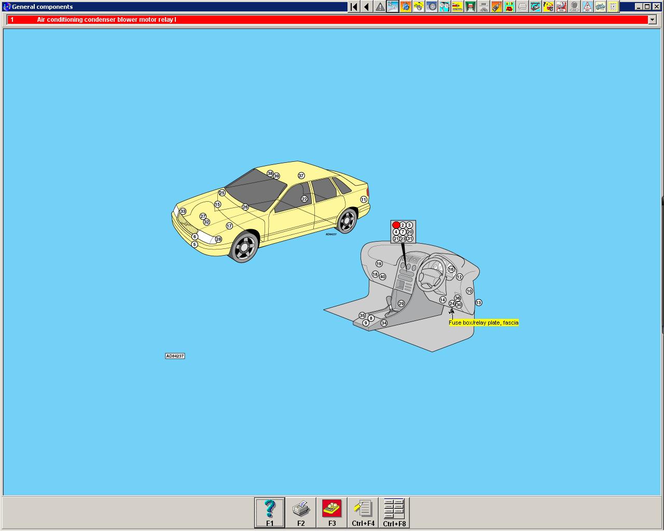Expand the component selection dropdown arrow

[x=652, y=20]
